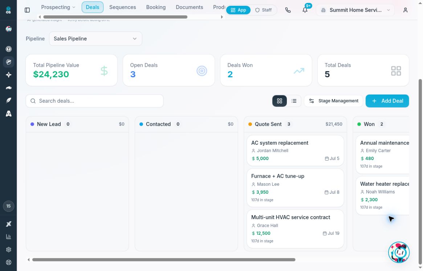
Task: Click Jordan Mitchell contact name
Action: point(272,151)
